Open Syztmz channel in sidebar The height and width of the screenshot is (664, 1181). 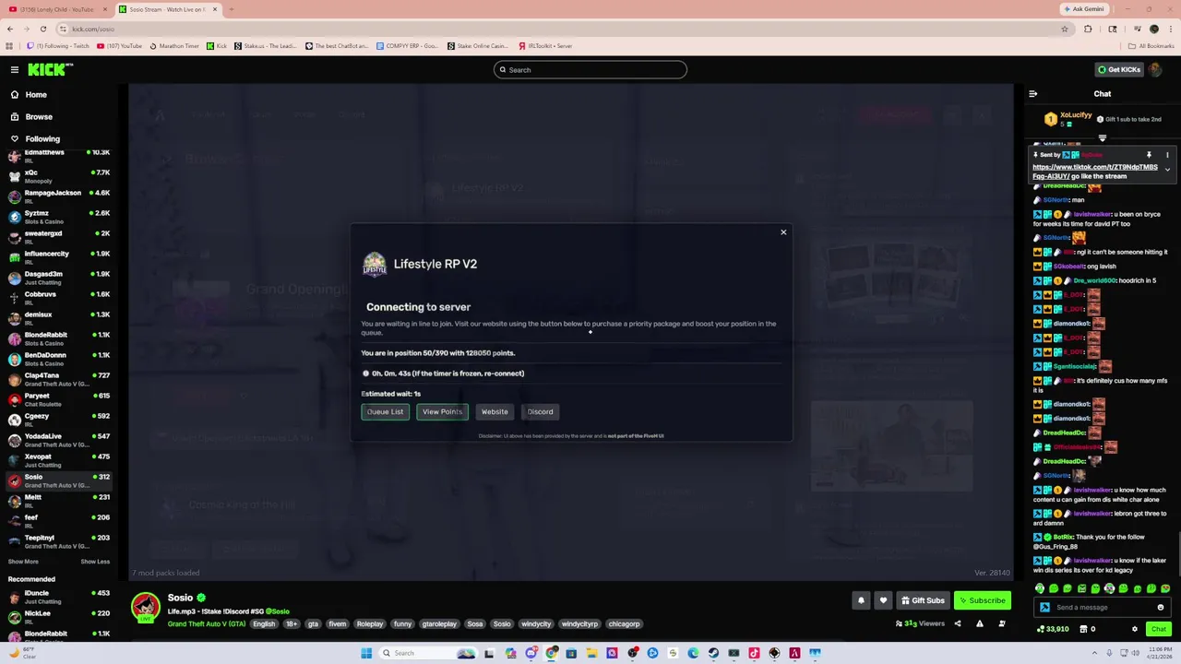tap(57, 217)
